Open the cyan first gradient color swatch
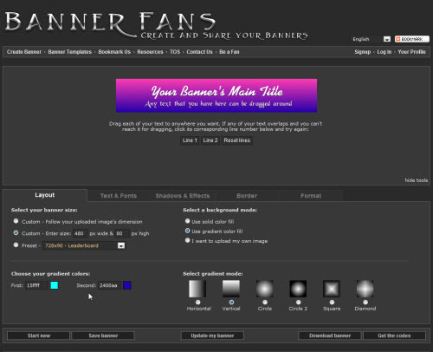 [x=55, y=285]
